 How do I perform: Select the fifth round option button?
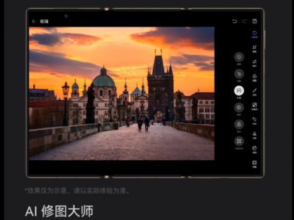[x=239, y=124]
